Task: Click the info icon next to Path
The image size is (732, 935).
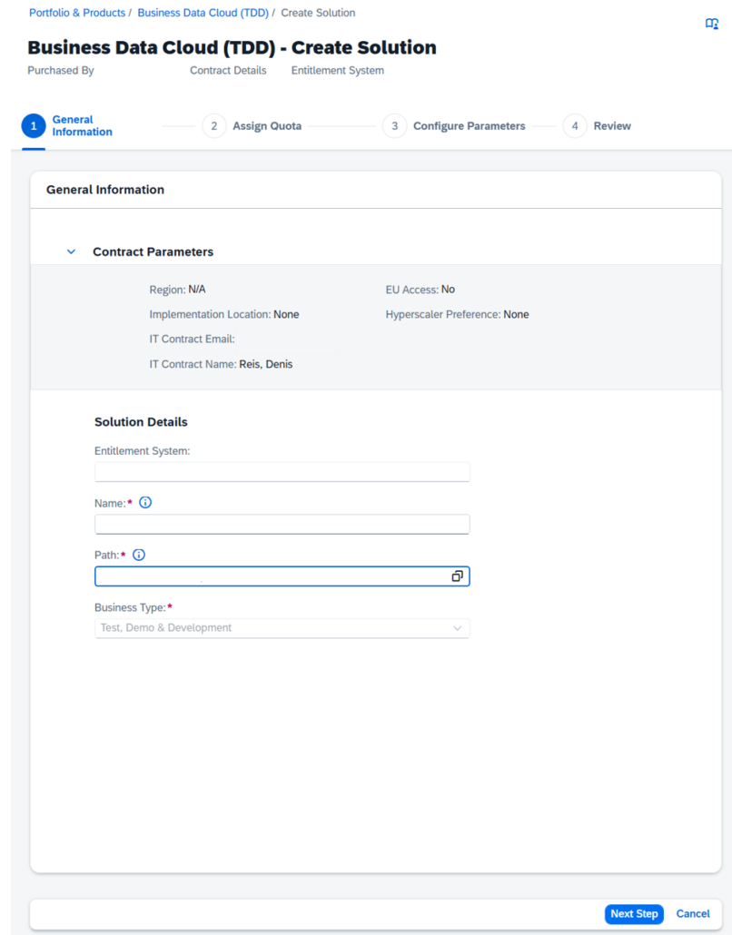Action: click(138, 556)
